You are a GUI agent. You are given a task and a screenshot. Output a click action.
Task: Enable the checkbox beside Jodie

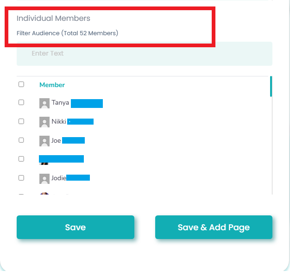[x=21, y=178]
